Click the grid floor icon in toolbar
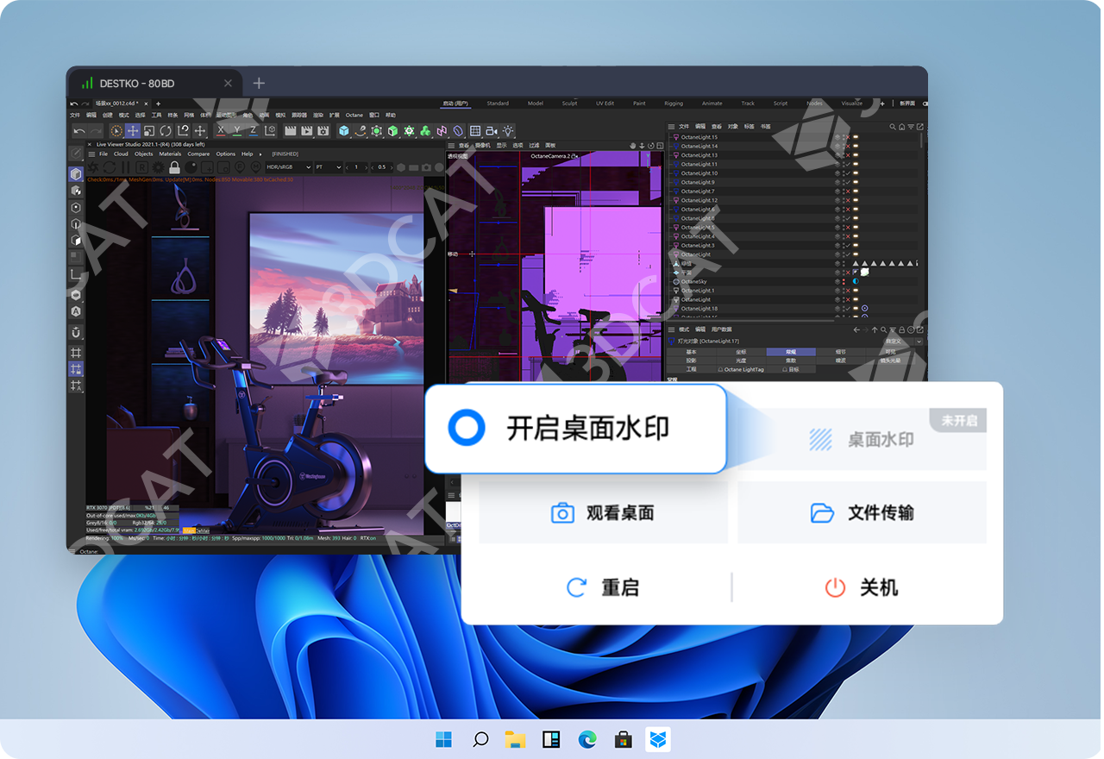The width and height of the screenshot is (1104, 759). tap(475, 130)
